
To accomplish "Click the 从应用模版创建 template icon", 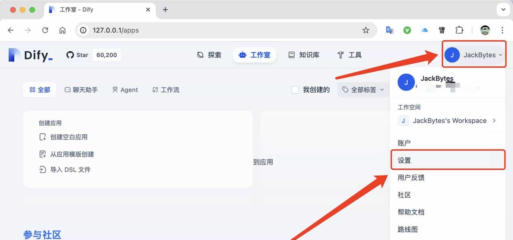I will [42, 154].
